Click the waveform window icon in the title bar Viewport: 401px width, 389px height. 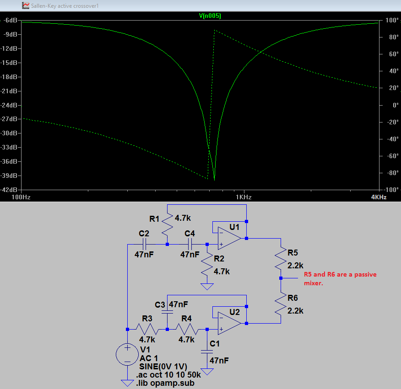pos(25,5)
